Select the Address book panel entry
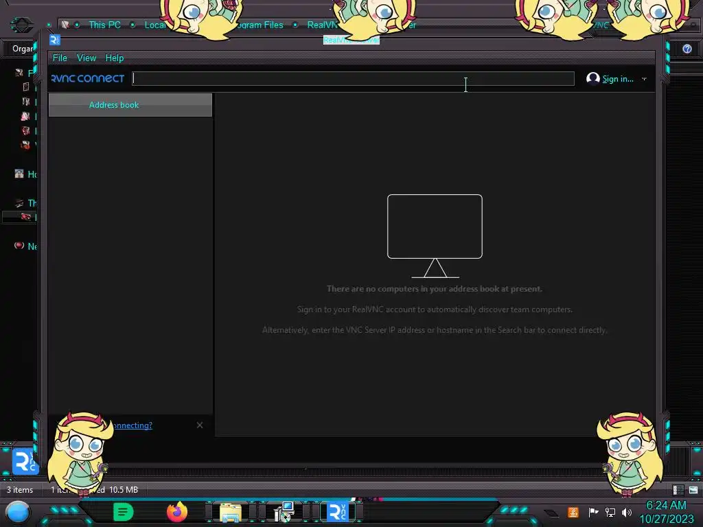 pyautogui.click(x=130, y=105)
